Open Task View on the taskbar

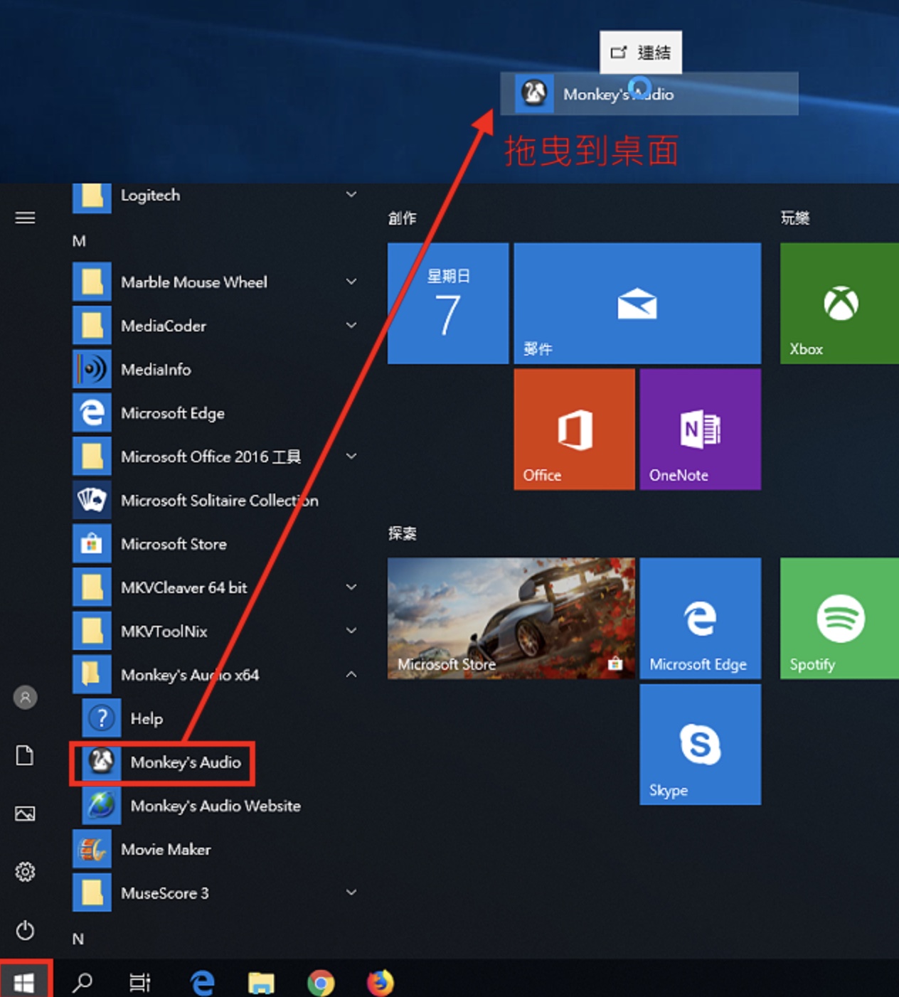tap(140, 983)
